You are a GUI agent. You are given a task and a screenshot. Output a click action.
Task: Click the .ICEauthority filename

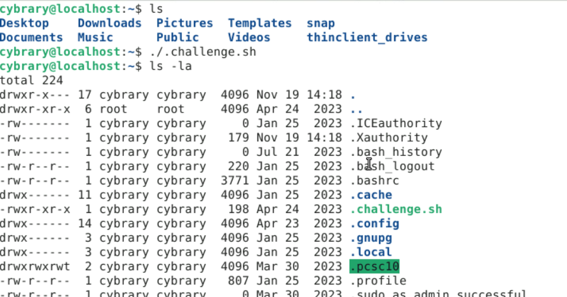[395, 123]
